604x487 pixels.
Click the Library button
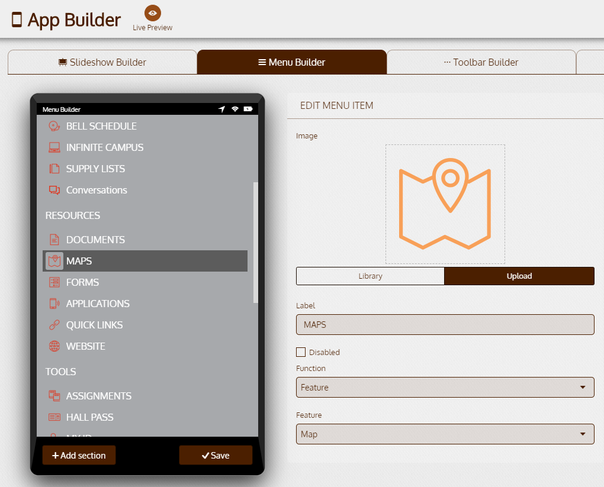(x=370, y=276)
